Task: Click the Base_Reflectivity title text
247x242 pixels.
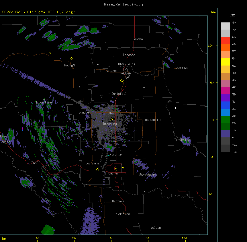Action: [x=123, y=4]
